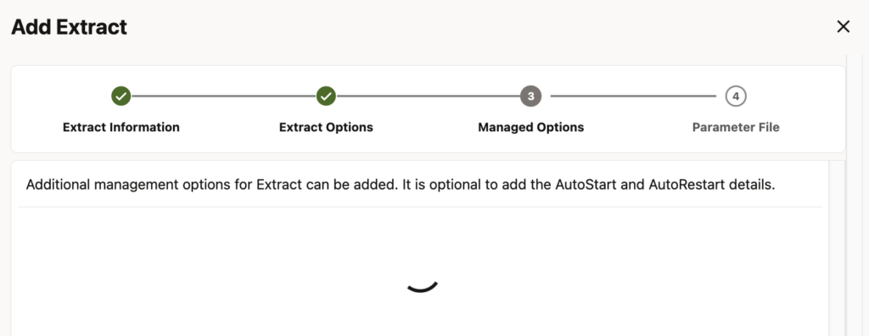The height and width of the screenshot is (336, 869).
Task: Open the Extract Options step label
Action: (326, 127)
